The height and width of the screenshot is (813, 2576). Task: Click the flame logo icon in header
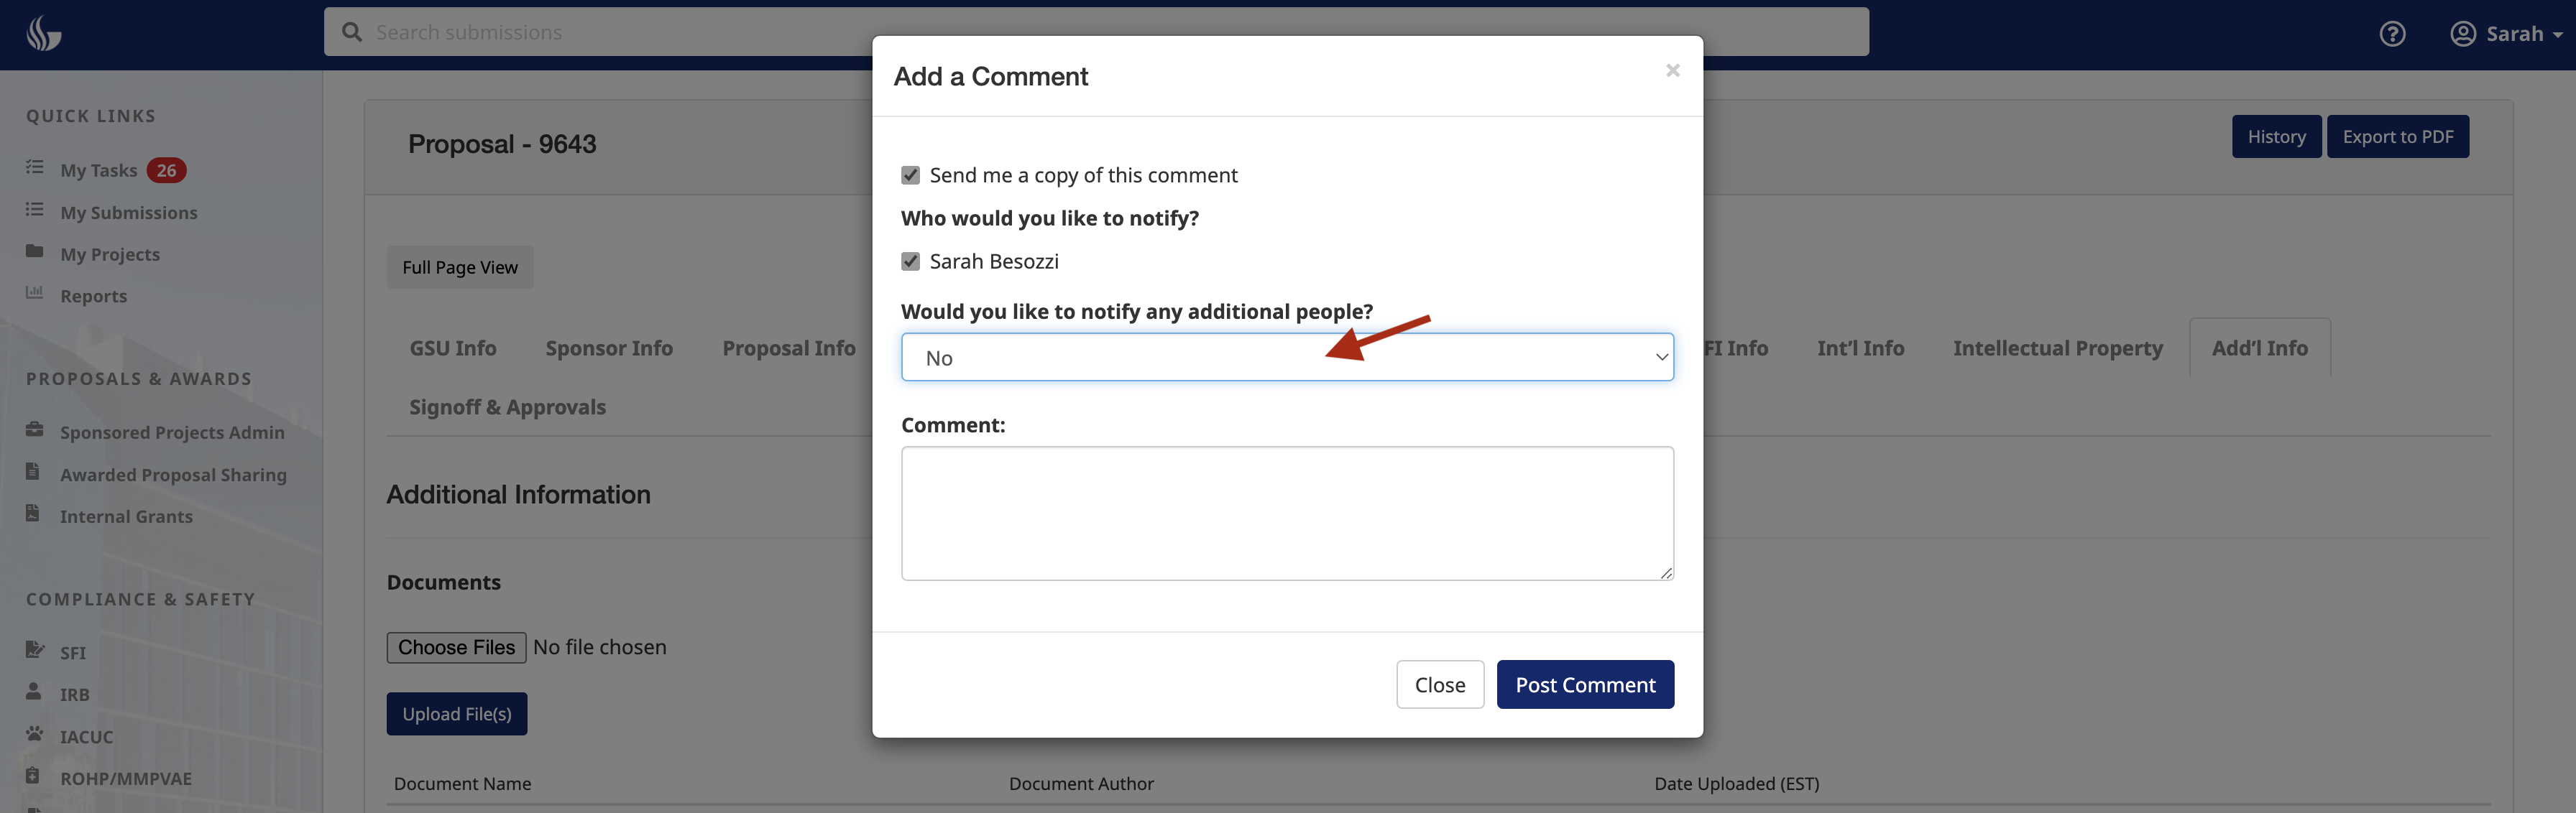coord(43,33)
